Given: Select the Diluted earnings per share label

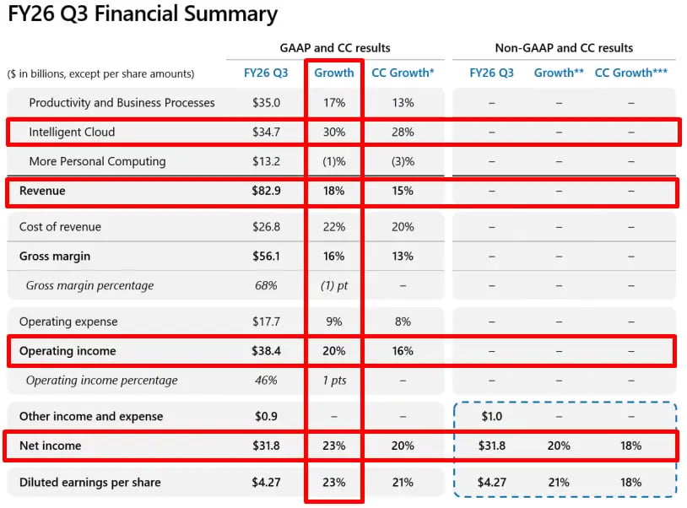Looking at the screenshot, I should click(x=89, y=482).
